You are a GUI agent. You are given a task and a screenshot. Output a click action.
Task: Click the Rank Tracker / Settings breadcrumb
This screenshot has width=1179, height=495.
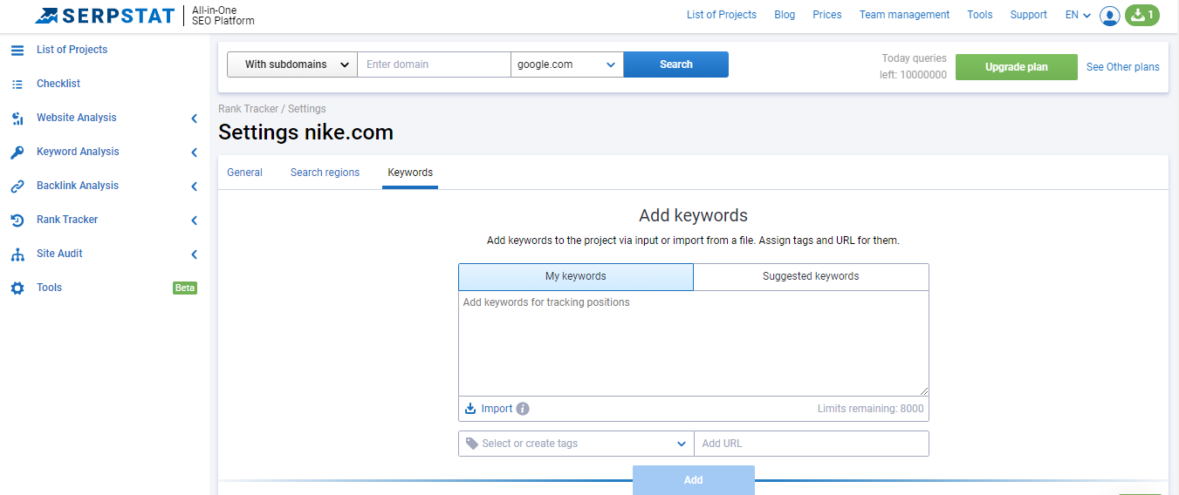(x=272, y=109)
